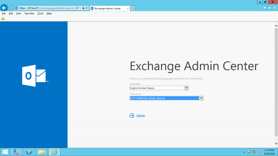Open the Tools menu

40,14
